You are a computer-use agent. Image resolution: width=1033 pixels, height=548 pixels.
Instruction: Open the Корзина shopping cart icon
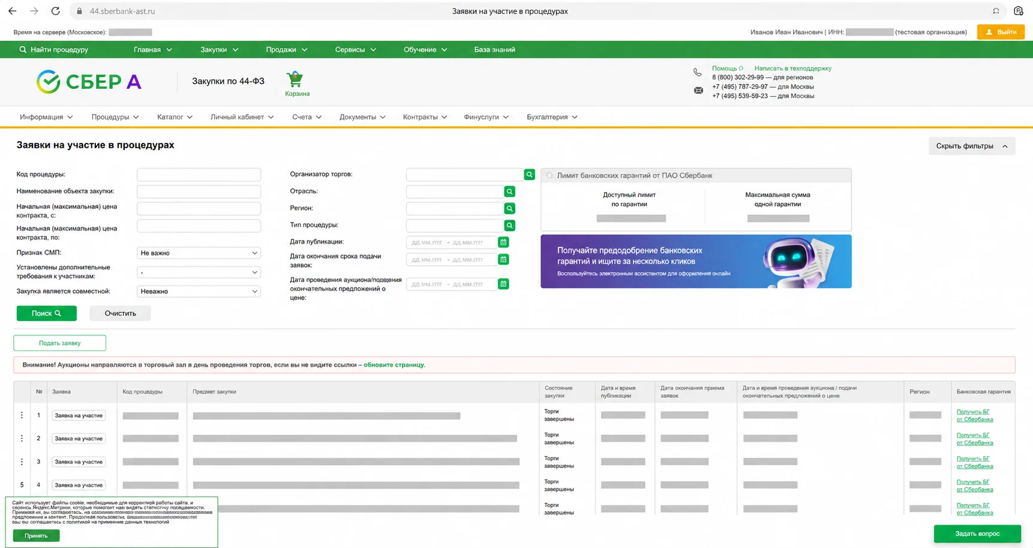295,79
